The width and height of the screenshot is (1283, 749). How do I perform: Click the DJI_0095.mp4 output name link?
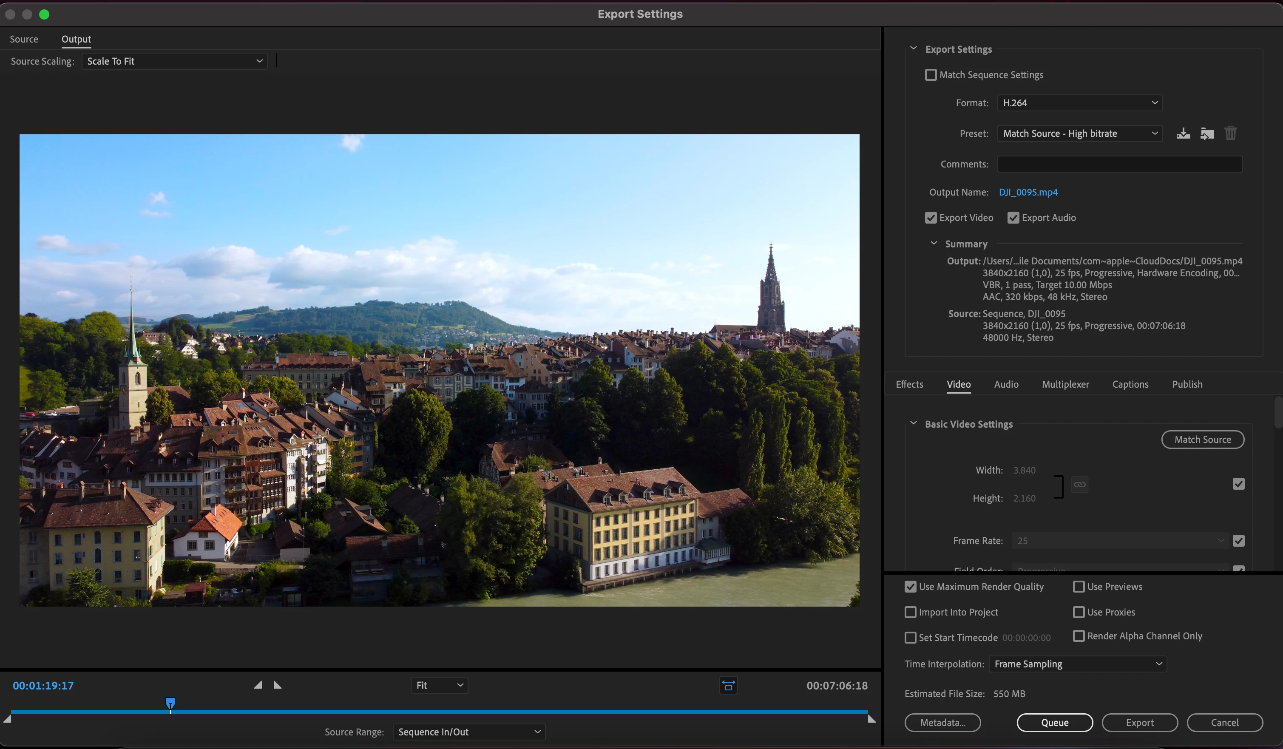pos(1028,192)
